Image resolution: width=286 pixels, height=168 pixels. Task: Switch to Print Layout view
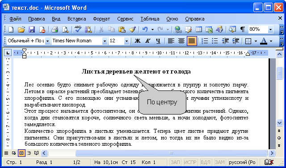point(21,153)
